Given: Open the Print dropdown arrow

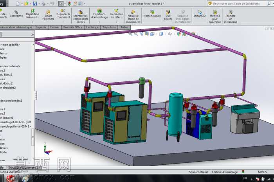Looking at the screenshot, I should (47, 4).
